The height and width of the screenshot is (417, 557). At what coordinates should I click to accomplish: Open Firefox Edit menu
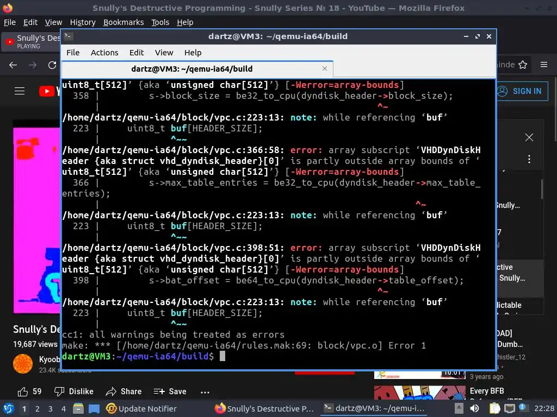[30, 22]
